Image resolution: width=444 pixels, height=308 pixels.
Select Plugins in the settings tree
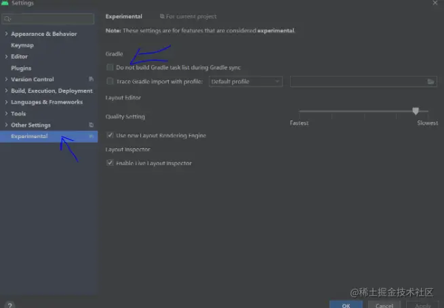click(21, 68)
